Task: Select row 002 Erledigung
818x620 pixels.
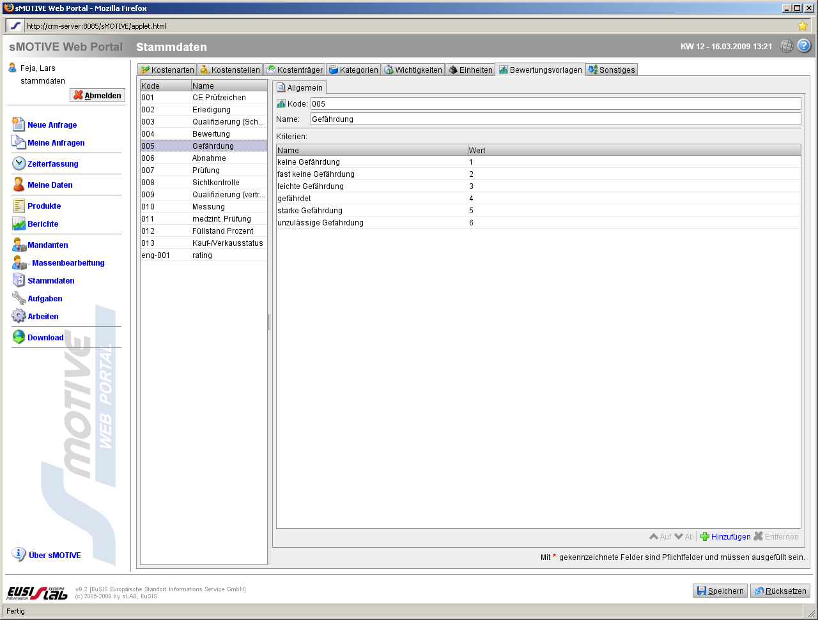Action: 204,110
